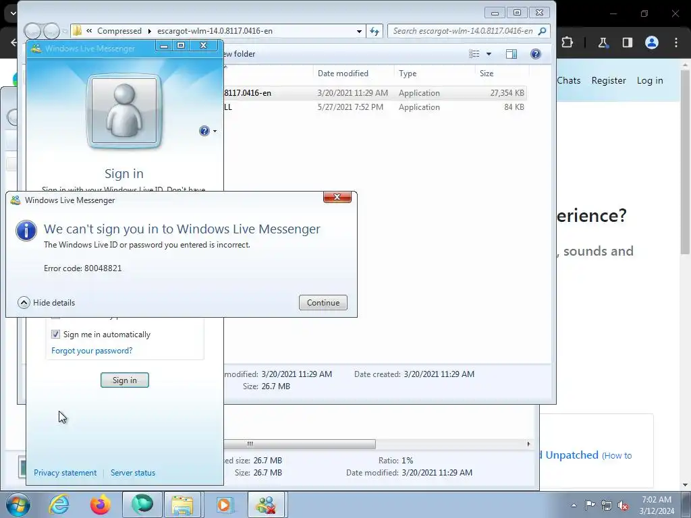This screenshot has height=518, width=691.
Task: Open the browser profile avatar icon
Action: coord(652,42)
